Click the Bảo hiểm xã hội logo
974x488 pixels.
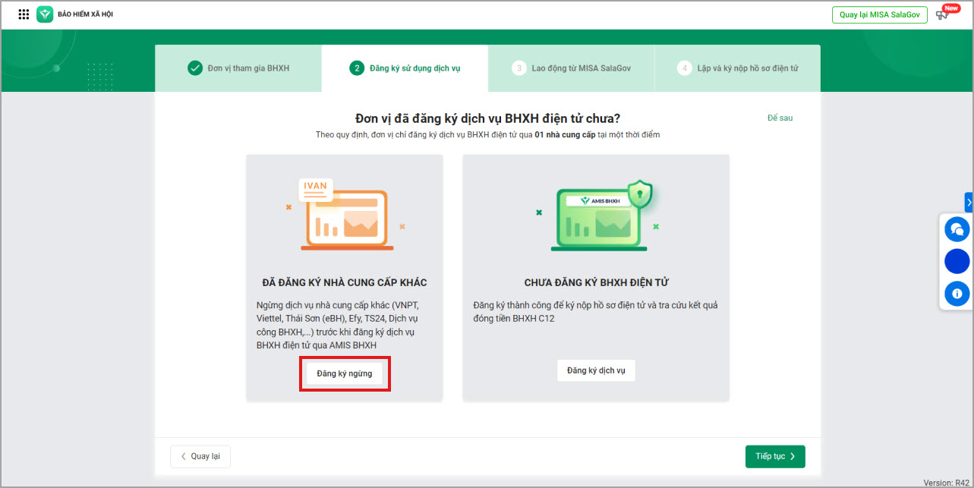(45, 14)
